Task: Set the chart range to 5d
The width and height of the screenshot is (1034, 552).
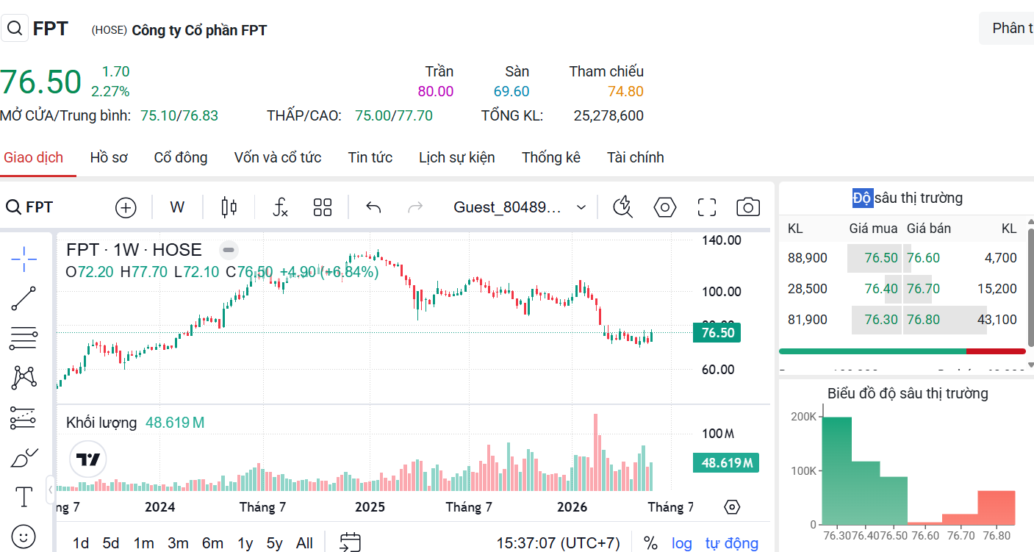Action: tap(111, 543)
